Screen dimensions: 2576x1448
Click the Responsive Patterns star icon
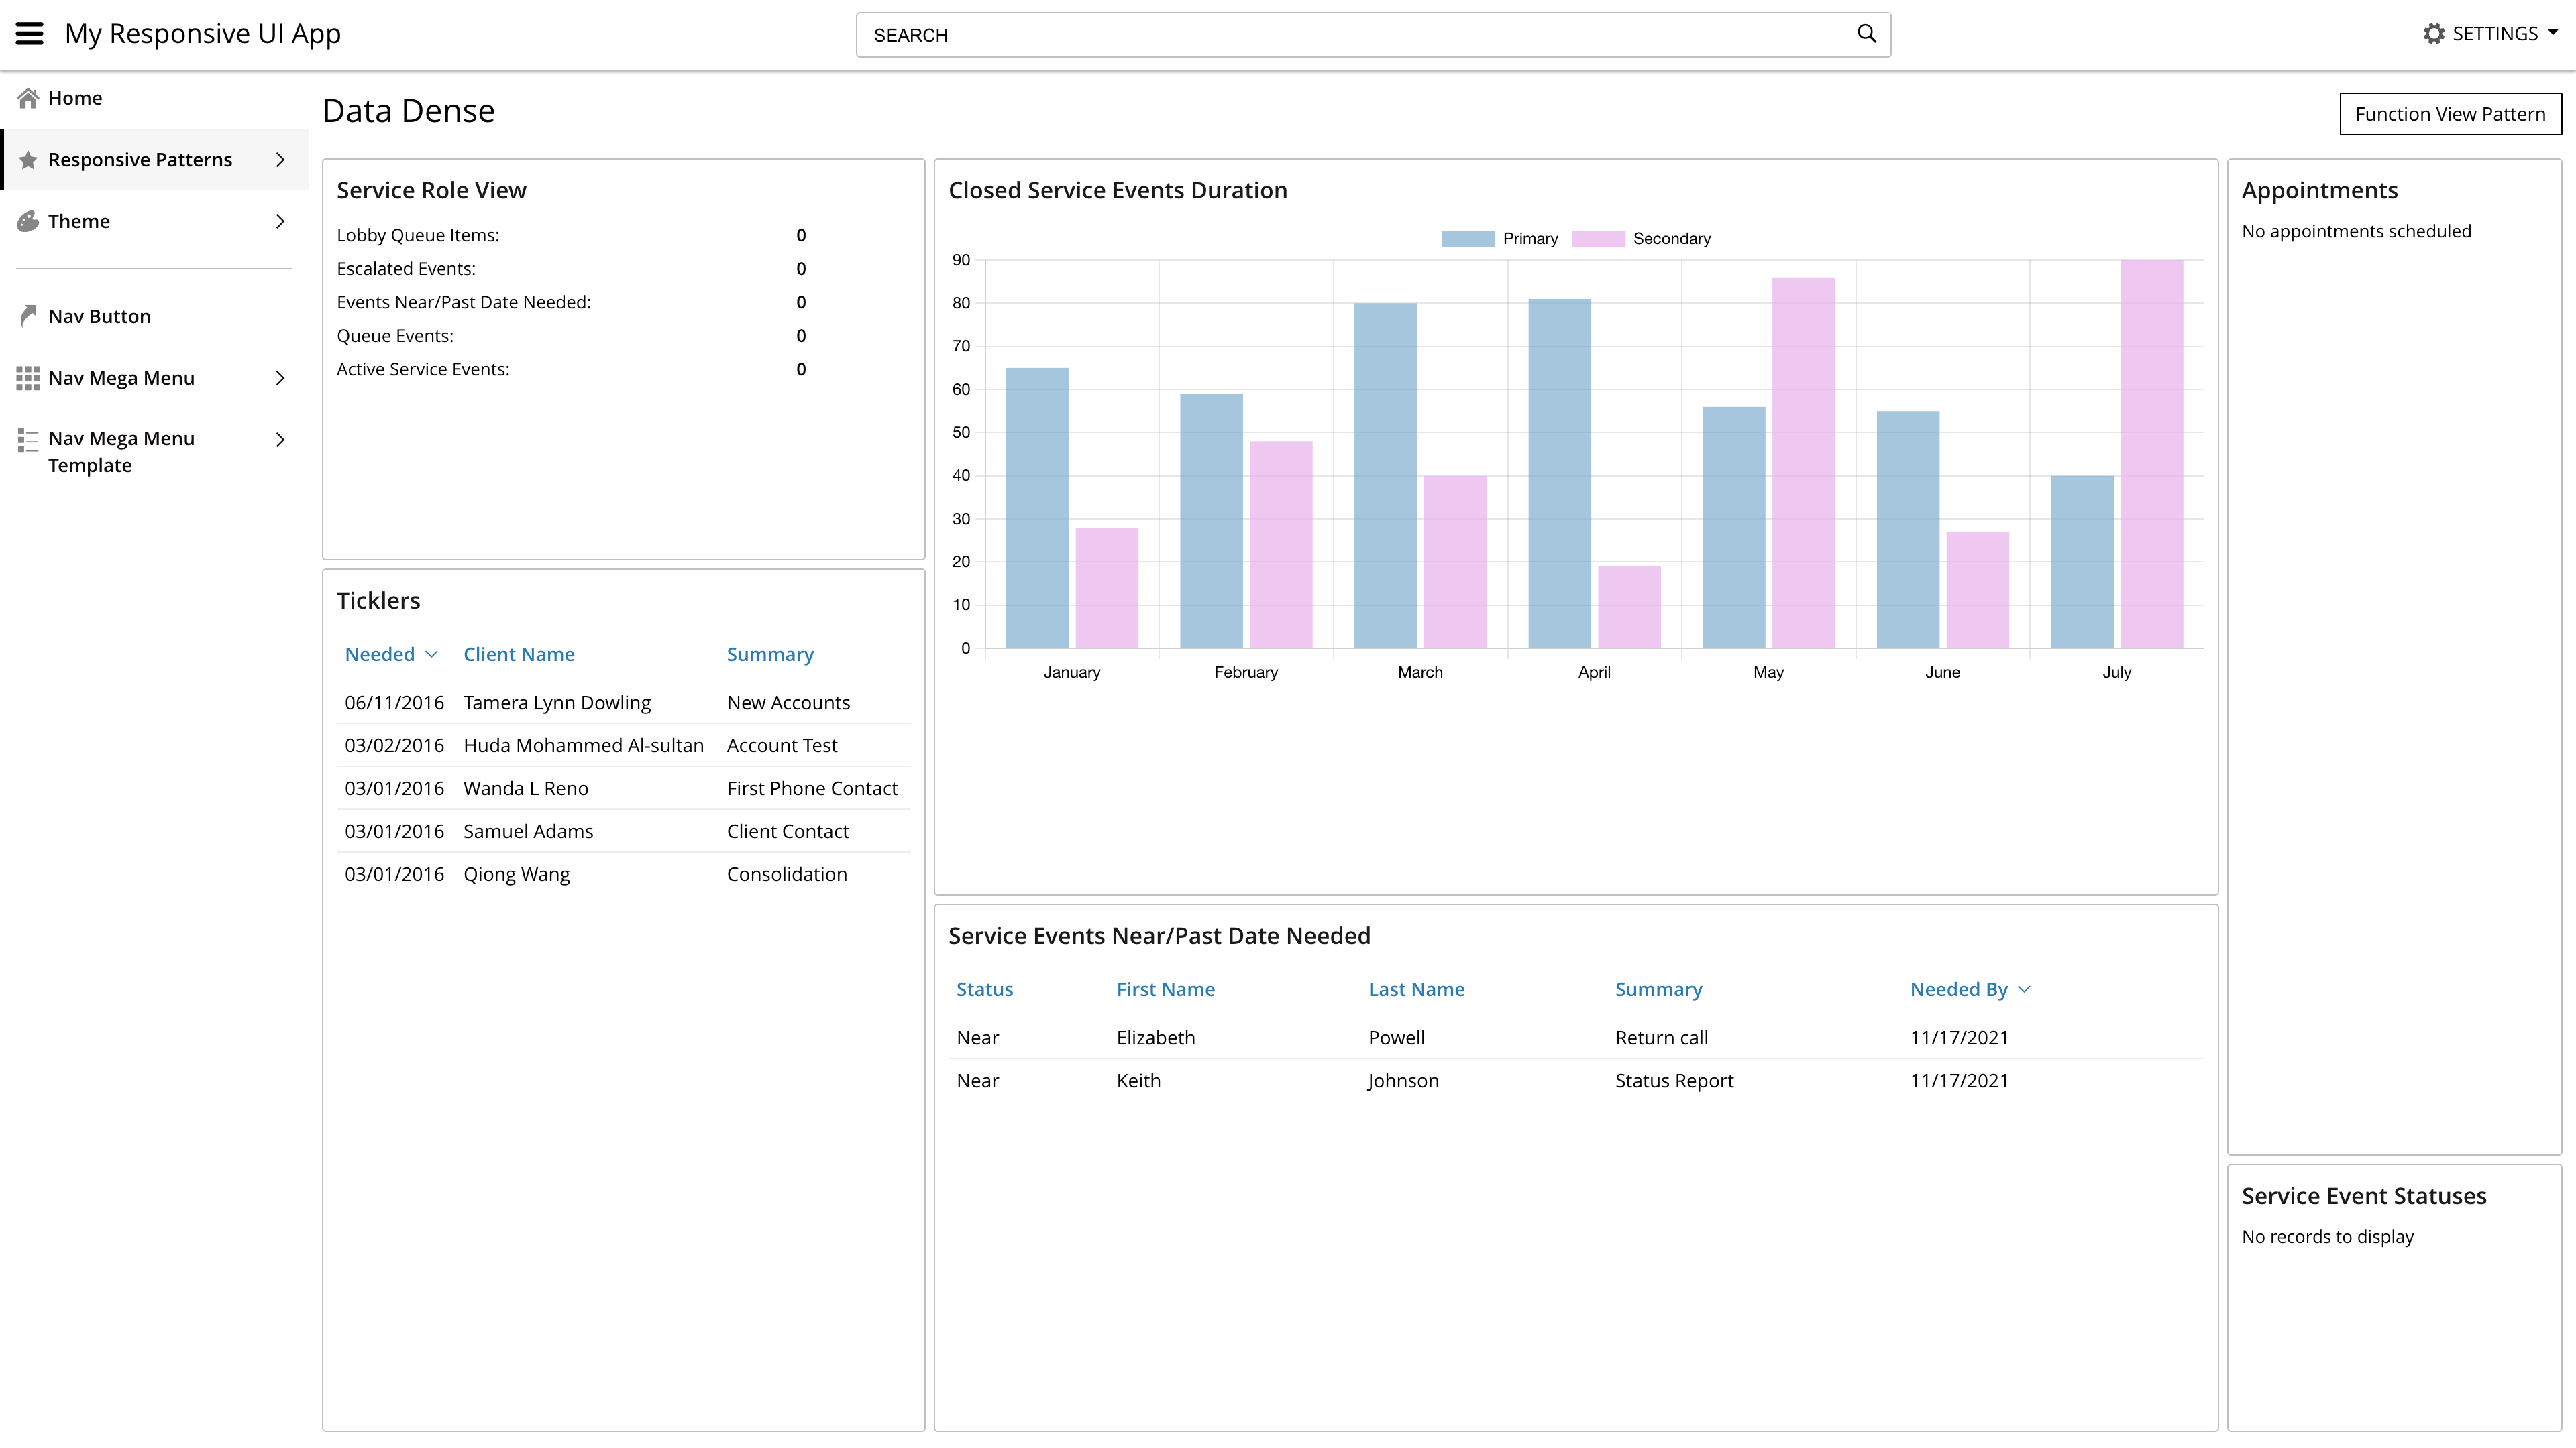tap(28, 160)
